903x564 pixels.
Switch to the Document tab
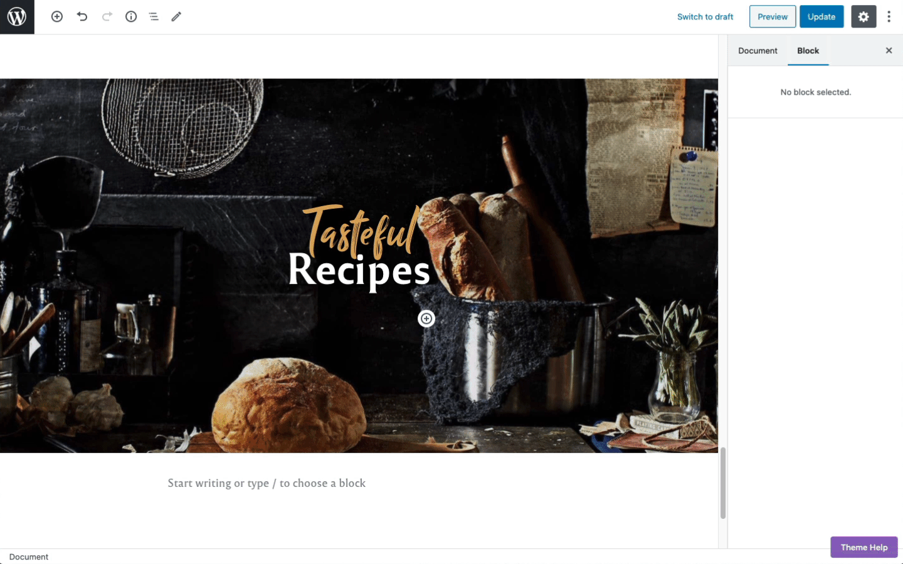758,51
